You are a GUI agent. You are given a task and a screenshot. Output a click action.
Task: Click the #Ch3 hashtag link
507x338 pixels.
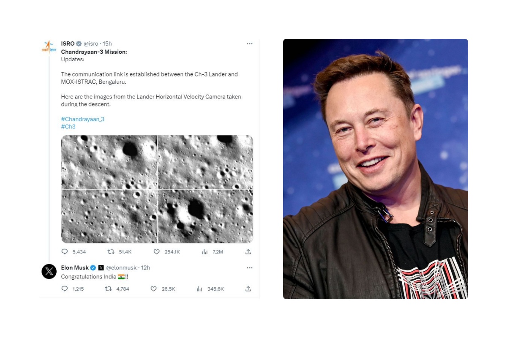[x=68, y=126]
